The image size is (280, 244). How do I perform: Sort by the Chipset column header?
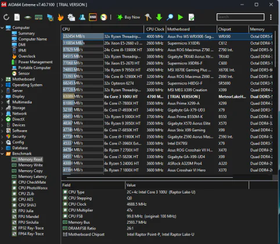233,29
